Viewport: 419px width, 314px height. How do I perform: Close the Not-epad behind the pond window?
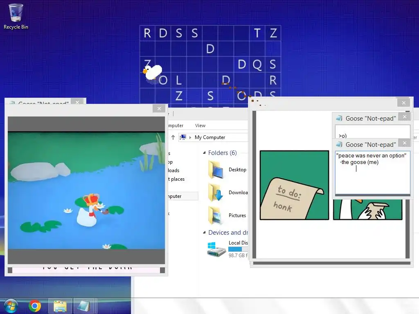click(x=77, y=102)
